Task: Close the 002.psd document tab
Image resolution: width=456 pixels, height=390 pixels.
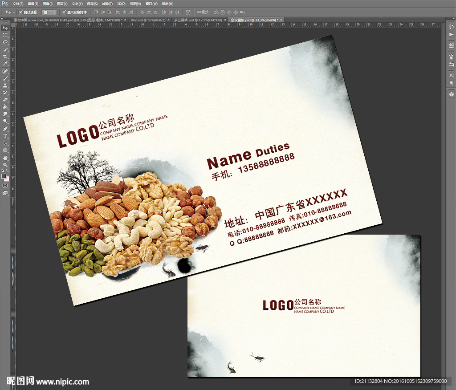Action: [x=168, y=20]
